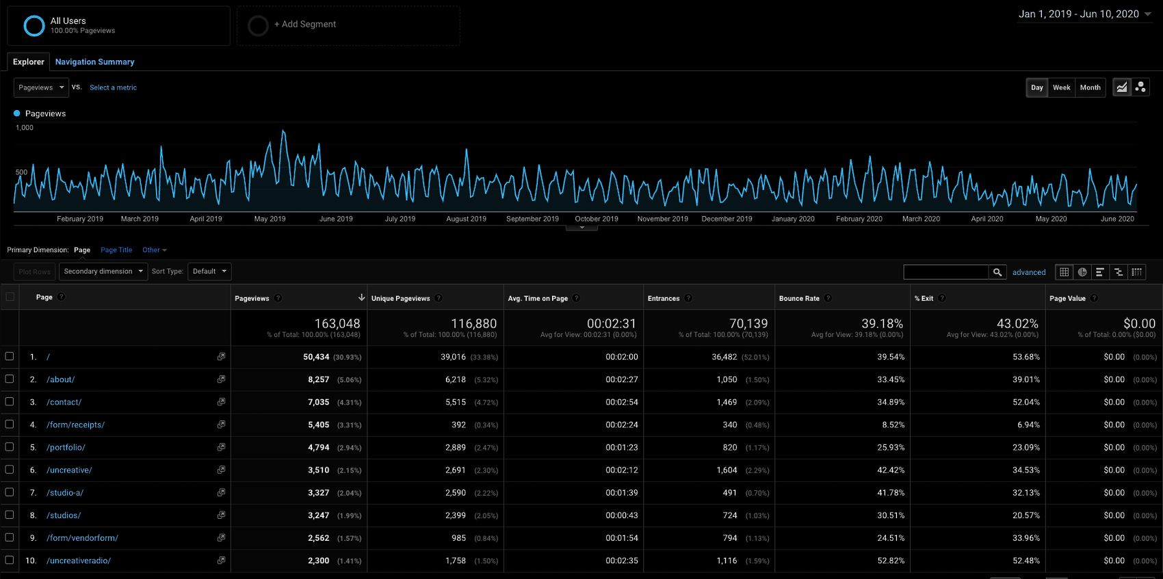Toggle the select-all rows checkbox in header
1163x579 pixels.
click(x=10, y=297)
